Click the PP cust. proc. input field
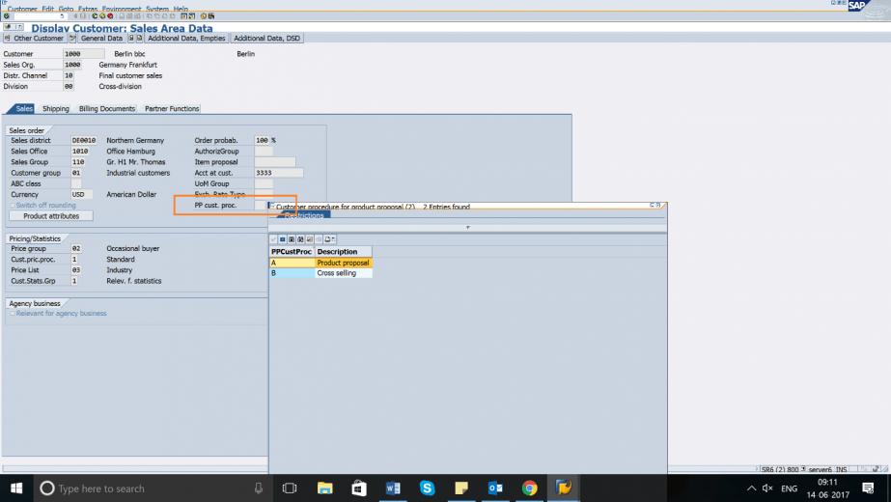 [259, 206]
